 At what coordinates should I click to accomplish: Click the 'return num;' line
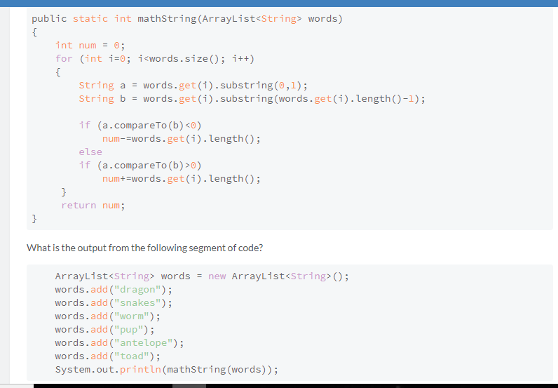pyautogui.click(x=93, y=205)
